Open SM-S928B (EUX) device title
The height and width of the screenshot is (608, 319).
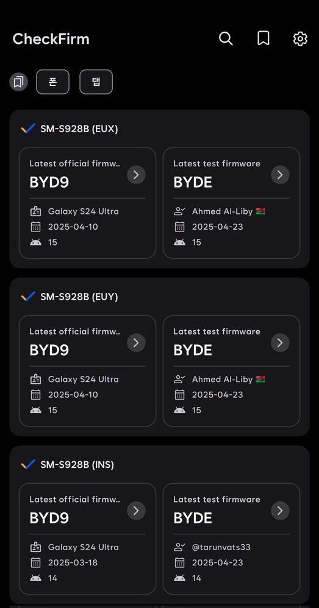(x=79, y=129)
